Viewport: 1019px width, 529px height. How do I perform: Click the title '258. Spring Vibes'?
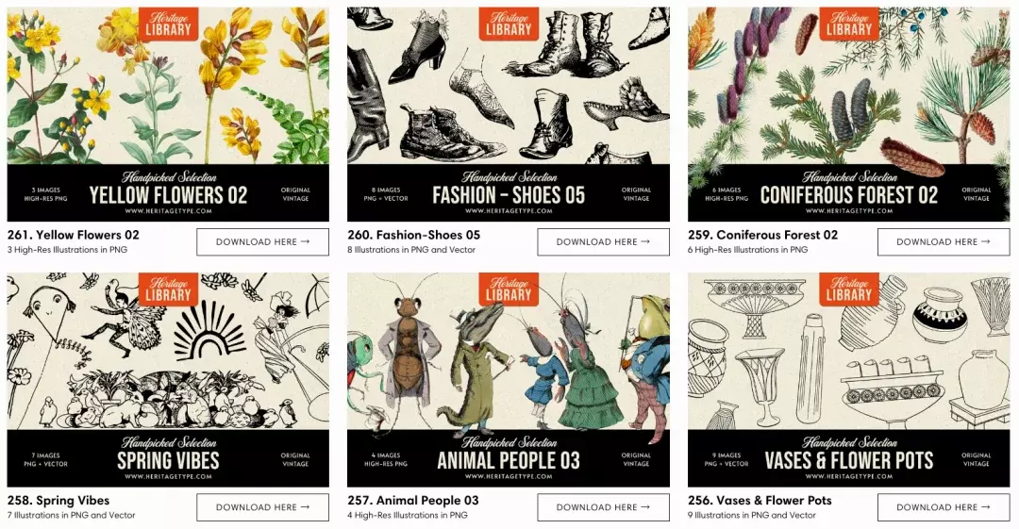point(58,501)
